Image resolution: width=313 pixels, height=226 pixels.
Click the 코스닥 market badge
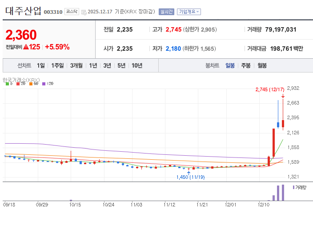click(72, 12)
